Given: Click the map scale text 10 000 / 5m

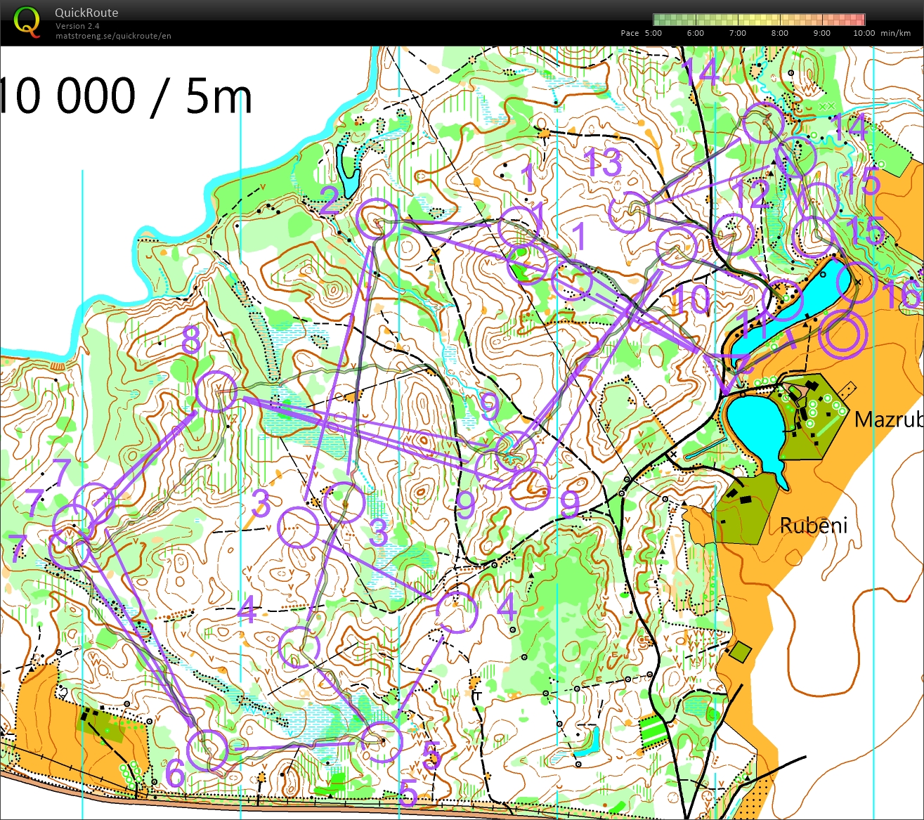Looking at the screenshot, I should [x=126, y=97].
